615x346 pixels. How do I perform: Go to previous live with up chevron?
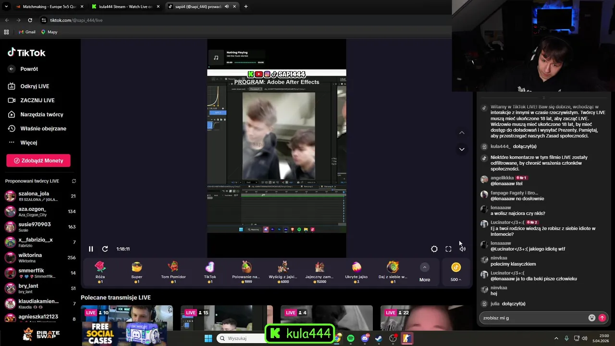(462, 133)
